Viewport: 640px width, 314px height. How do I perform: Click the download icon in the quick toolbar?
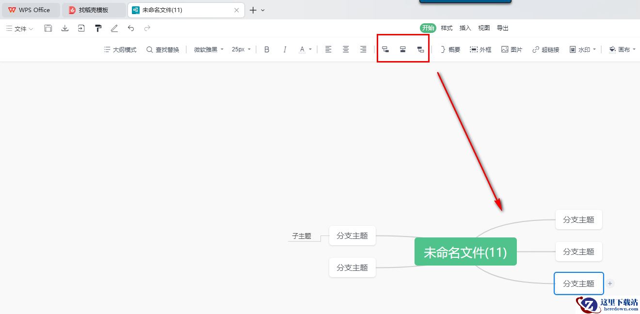tap(65, 29)
